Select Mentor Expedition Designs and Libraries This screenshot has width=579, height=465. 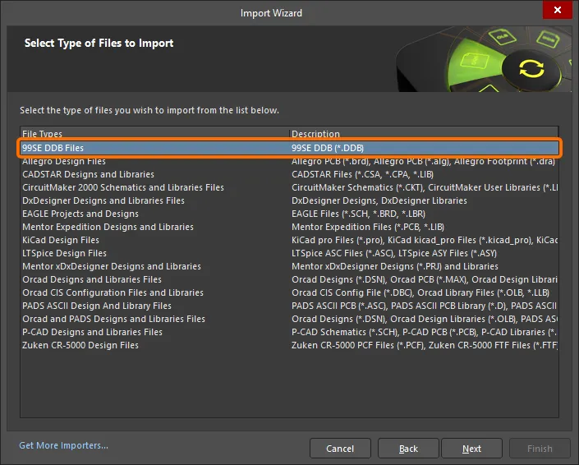[x=108, y=227]
